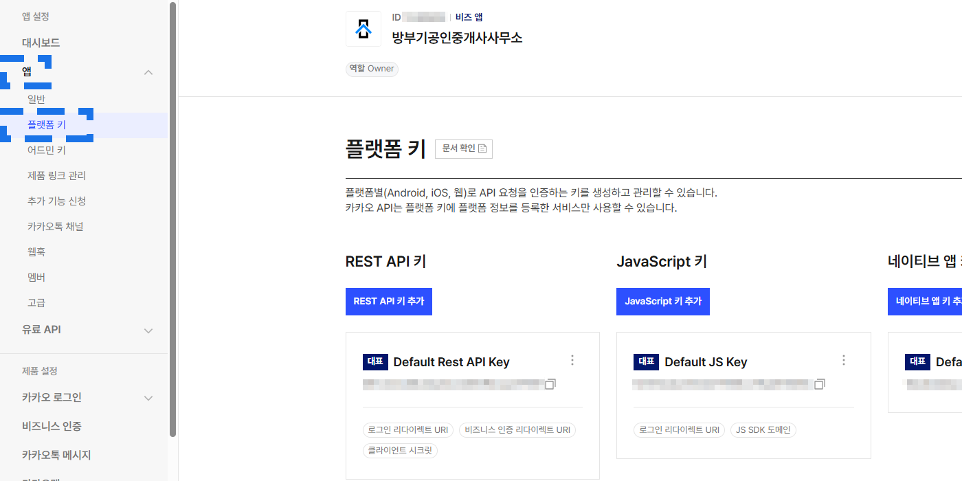The width and height of the screenshot is (962, 481).
Task: Click the sidebar vertical scrollbar
Action: click(x=172, y=220)
